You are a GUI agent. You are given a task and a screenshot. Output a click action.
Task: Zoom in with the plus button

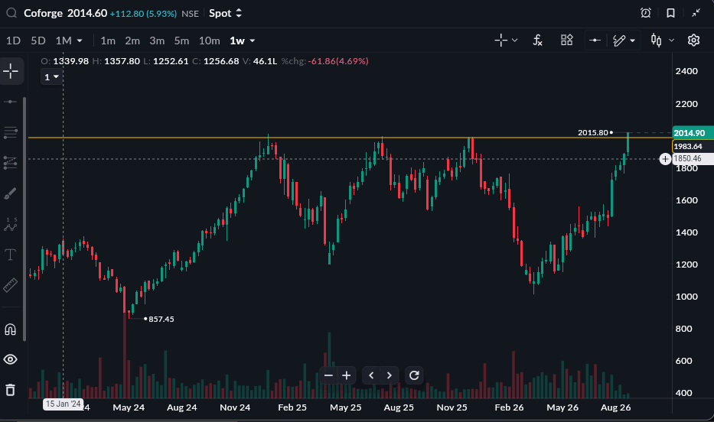pos(347,375)
